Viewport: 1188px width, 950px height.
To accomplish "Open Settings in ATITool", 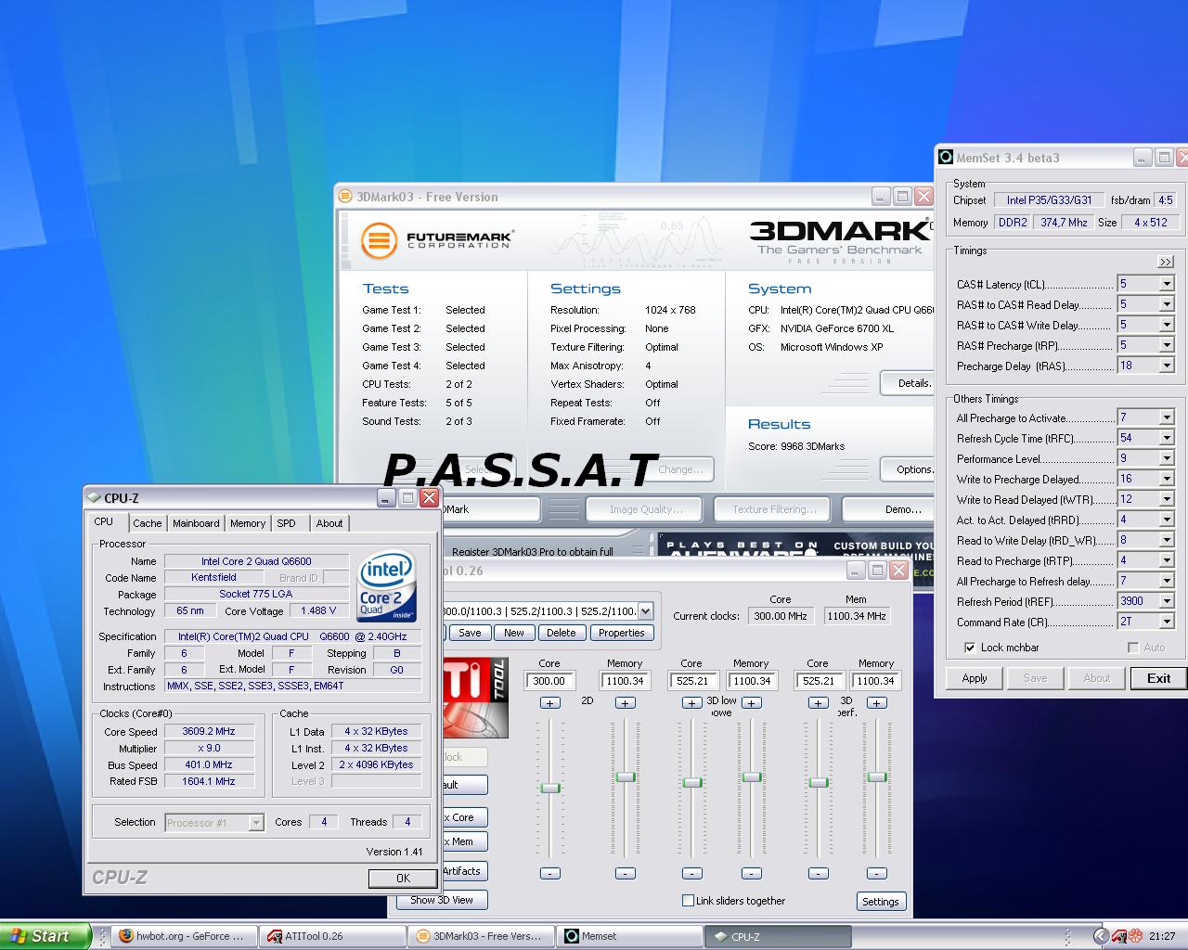I will [x=880, y=901].
